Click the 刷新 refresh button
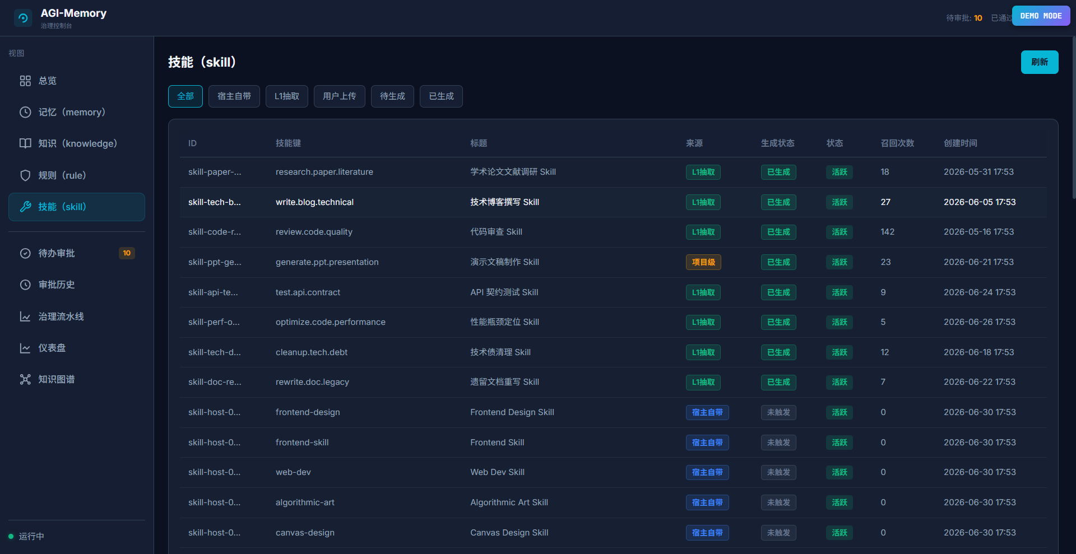 [x=1040, y=62]
